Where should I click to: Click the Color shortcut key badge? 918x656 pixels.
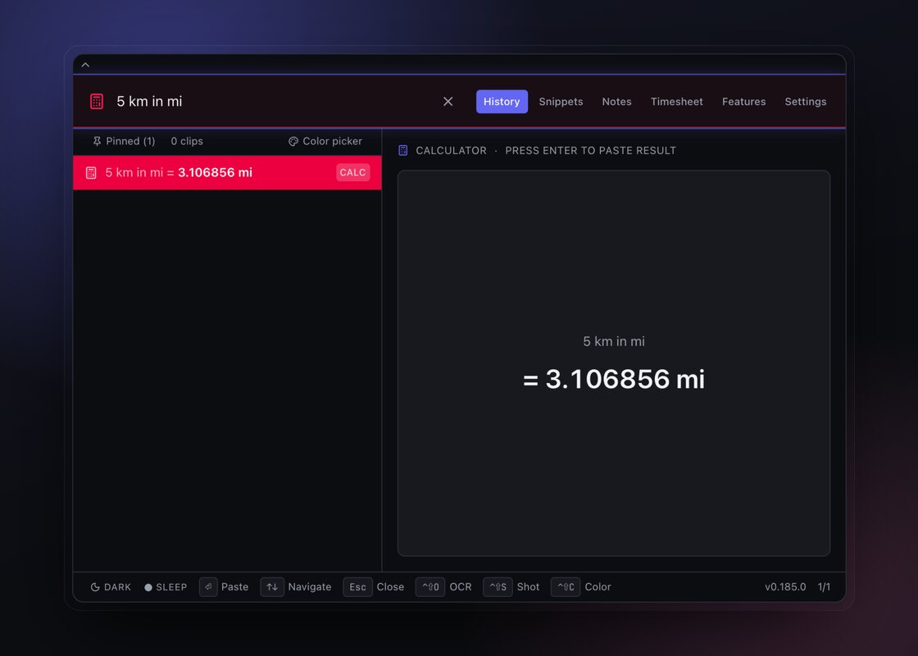[x=566, y=587]
